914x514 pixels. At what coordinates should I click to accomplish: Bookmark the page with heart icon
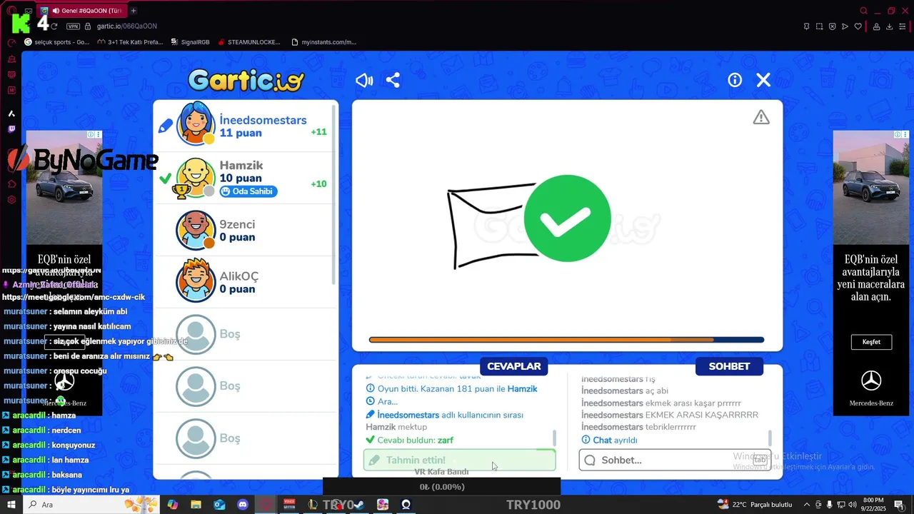click(858, 26)
